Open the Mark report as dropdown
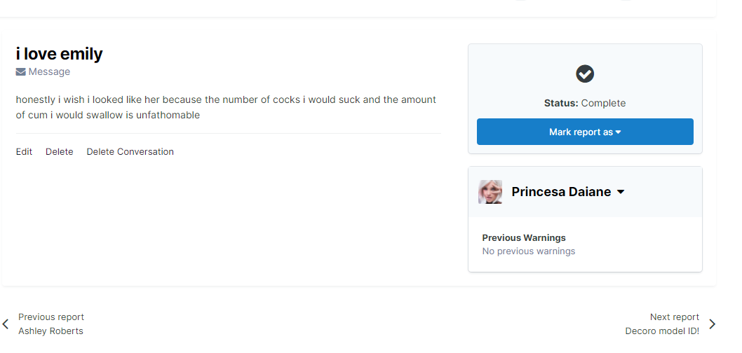Viewport: 742px width, 353px height. tap(585, 132)
